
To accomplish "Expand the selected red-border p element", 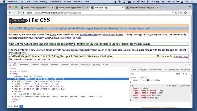I will point(13,79).
